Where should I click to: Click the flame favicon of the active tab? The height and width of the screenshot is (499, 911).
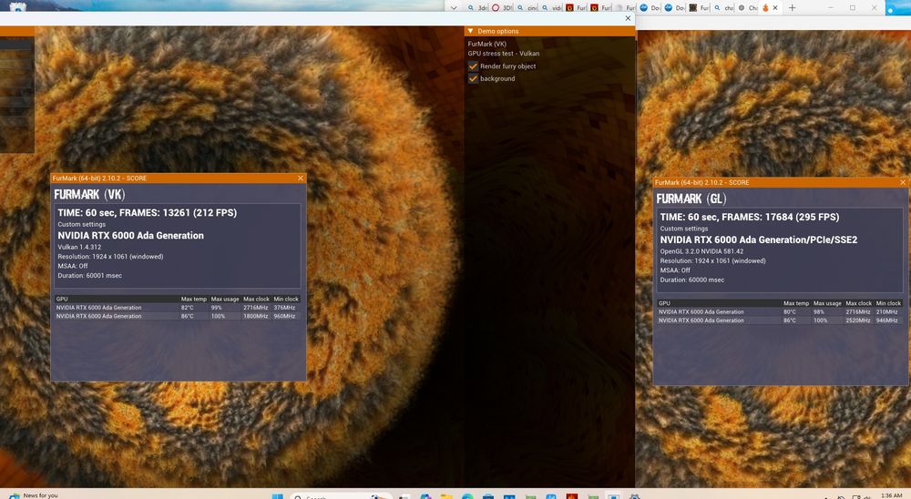[x=765, y=7]
